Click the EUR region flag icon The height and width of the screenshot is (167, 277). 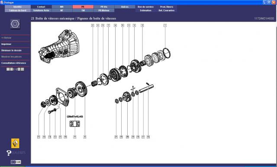[16, 162]
